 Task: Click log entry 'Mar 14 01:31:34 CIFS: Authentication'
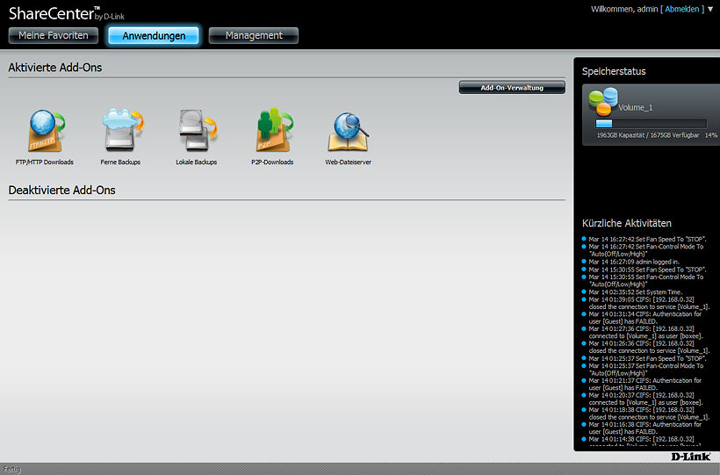(x=645, y=318)
